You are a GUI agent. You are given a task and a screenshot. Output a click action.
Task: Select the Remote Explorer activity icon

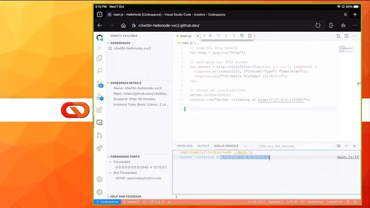pyautogui.click(x=99, y=122)
